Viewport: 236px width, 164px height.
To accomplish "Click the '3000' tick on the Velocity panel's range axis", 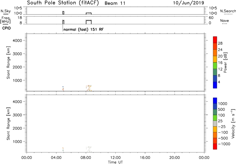I will [17, 115].
